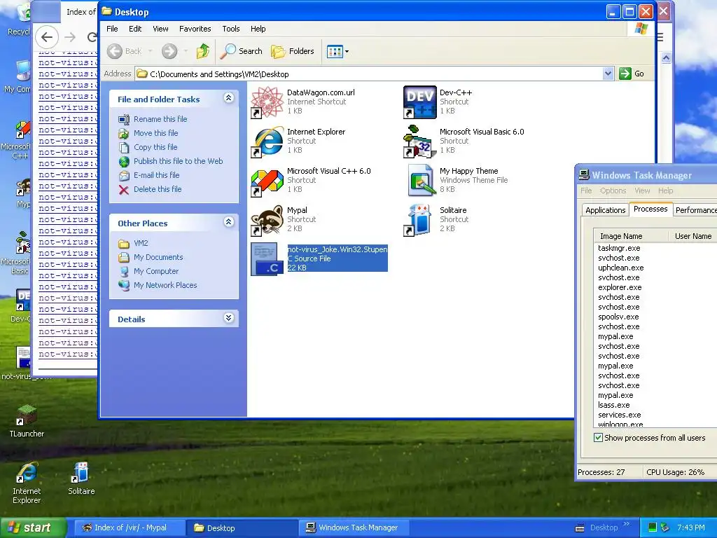Select Internet Explorer icon on the desktop
The width and height of the screenshot is (717, 538).
27,483
